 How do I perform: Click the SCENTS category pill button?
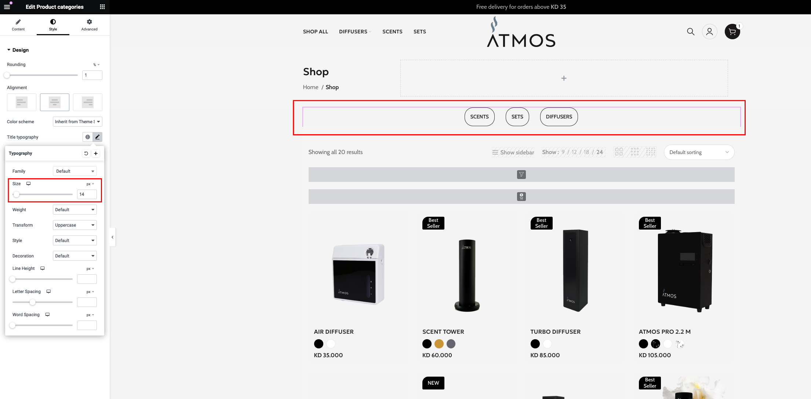[479, 117]
